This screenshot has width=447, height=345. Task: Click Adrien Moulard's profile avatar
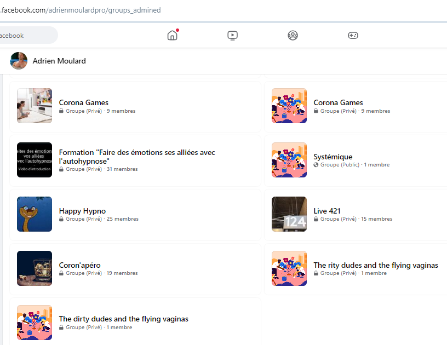[19, 61]
